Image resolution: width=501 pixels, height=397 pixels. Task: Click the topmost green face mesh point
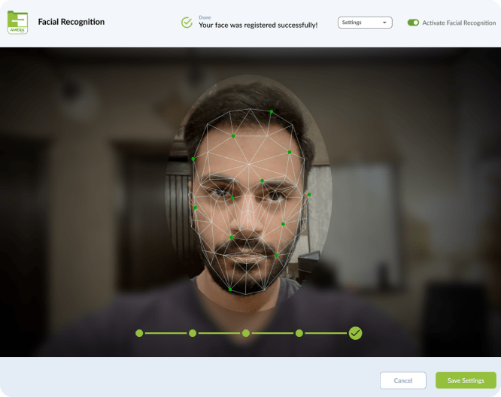[272, 112]
